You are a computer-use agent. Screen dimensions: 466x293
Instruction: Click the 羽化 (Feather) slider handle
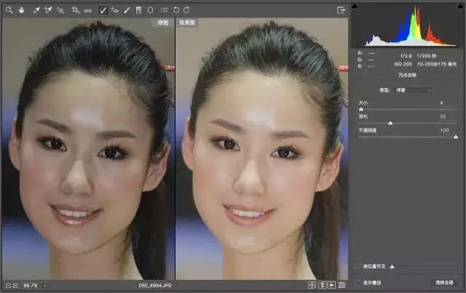[390, 123]
